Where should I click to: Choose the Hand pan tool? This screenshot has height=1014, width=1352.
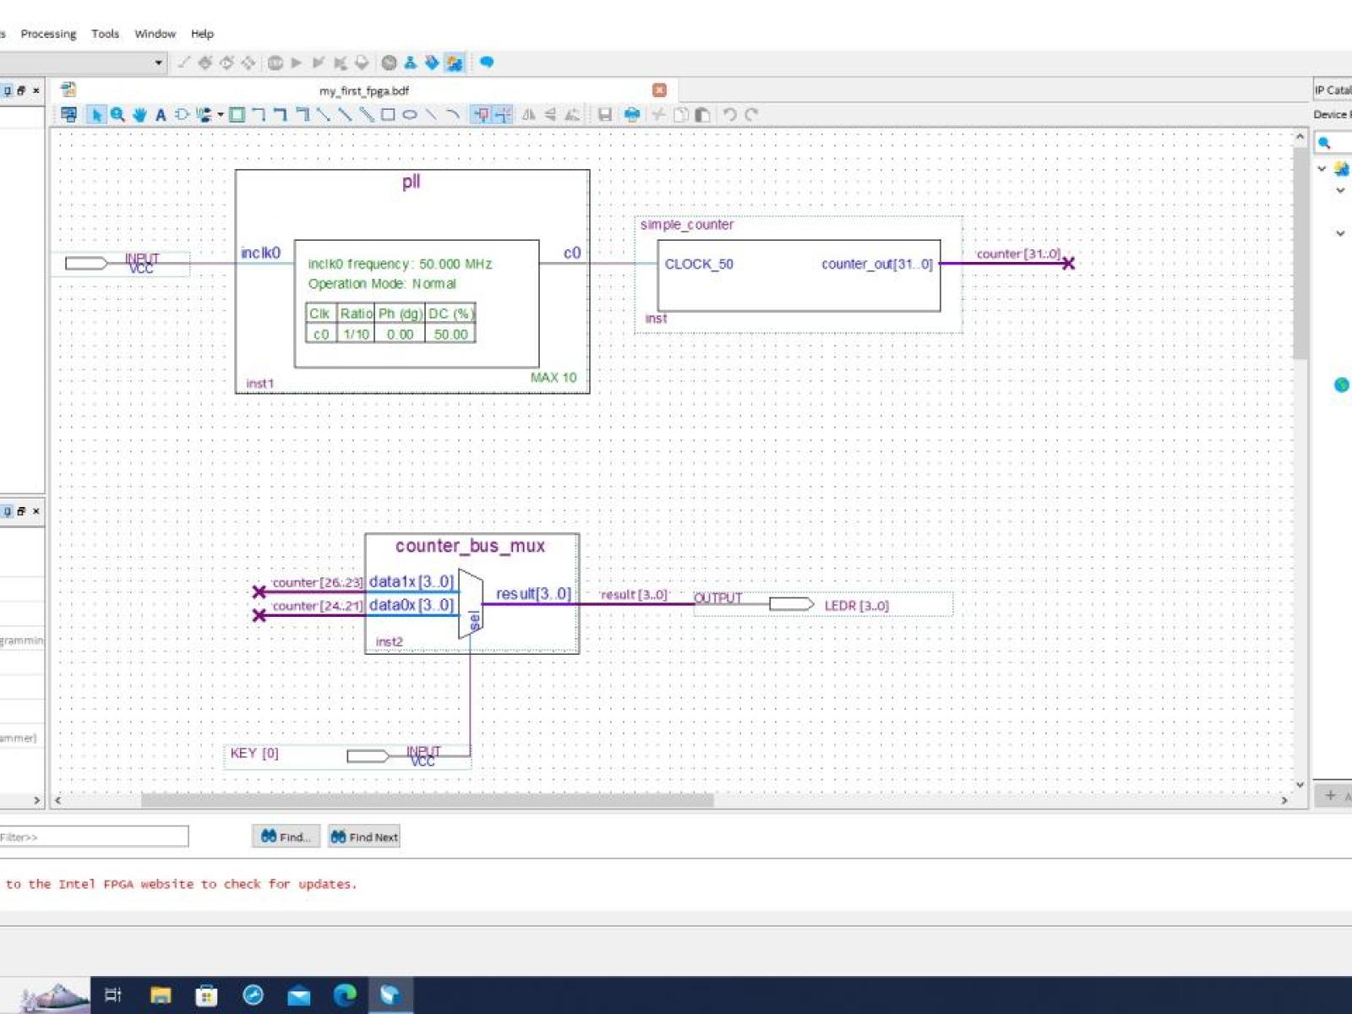[139, 115]
